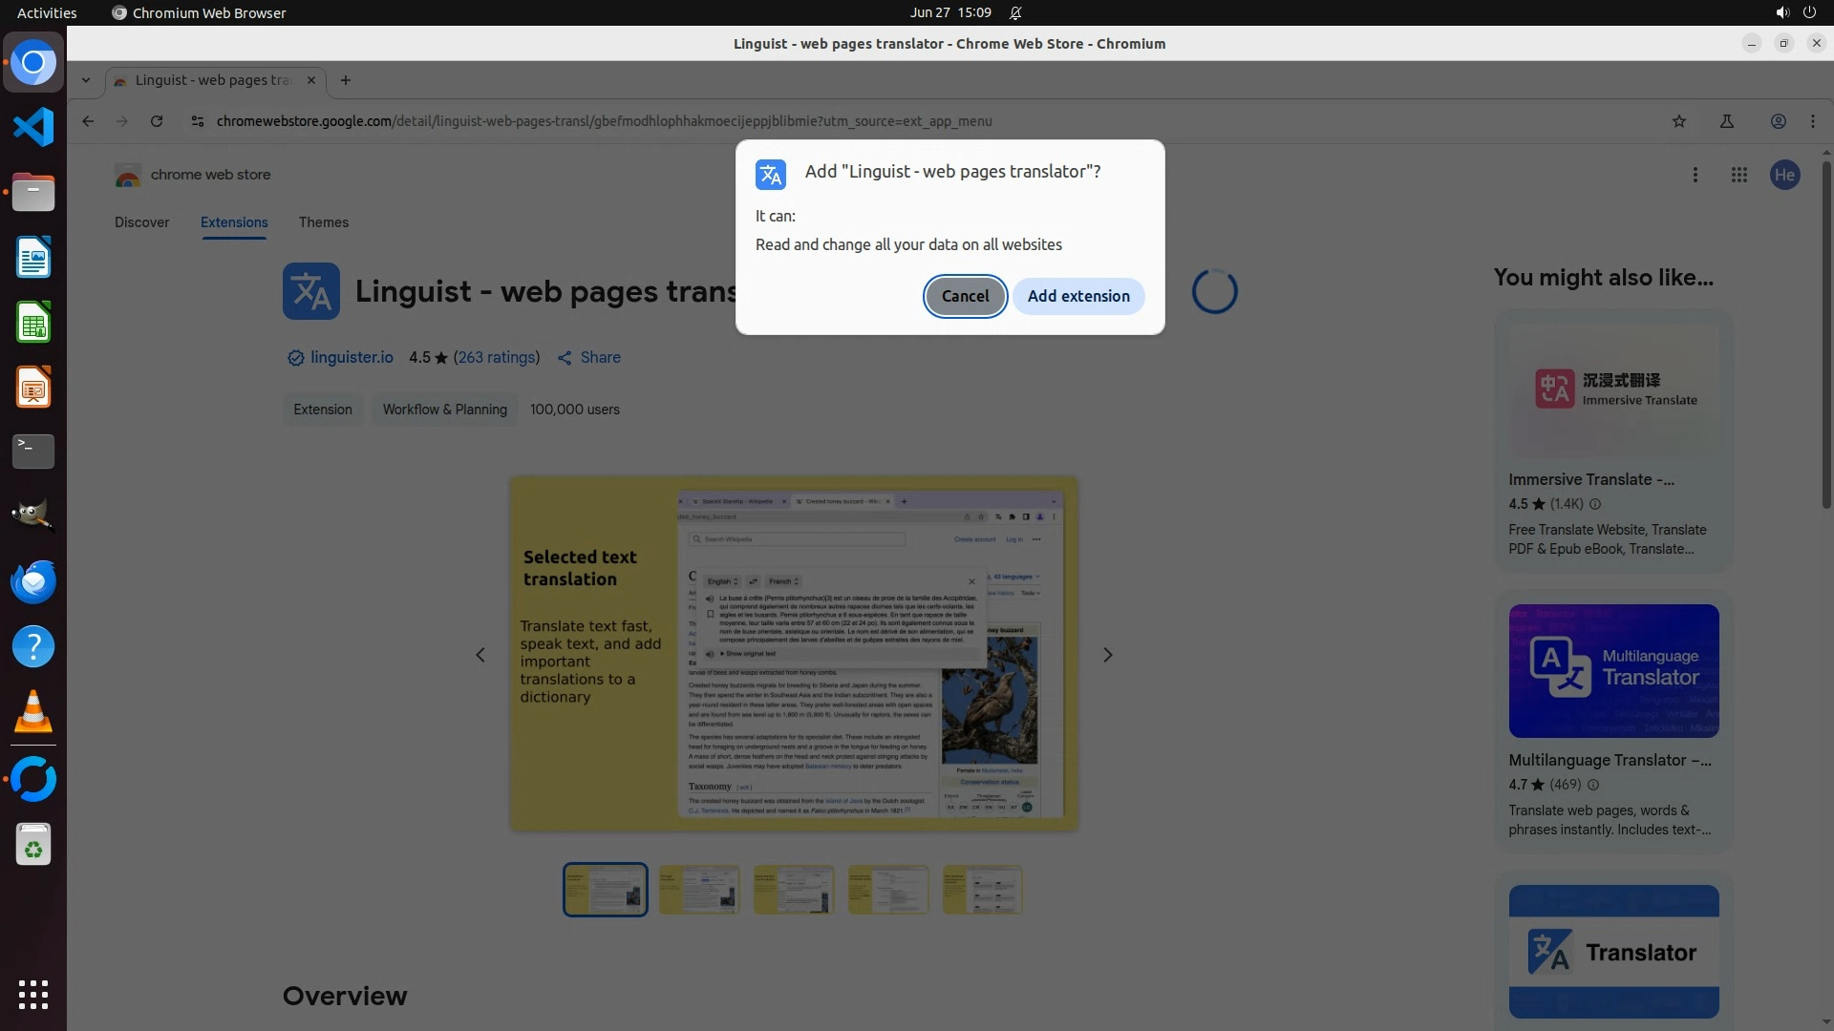Click the site information icon in address bar
Screen dimensions: 1834x1031
tap(198, 121)
